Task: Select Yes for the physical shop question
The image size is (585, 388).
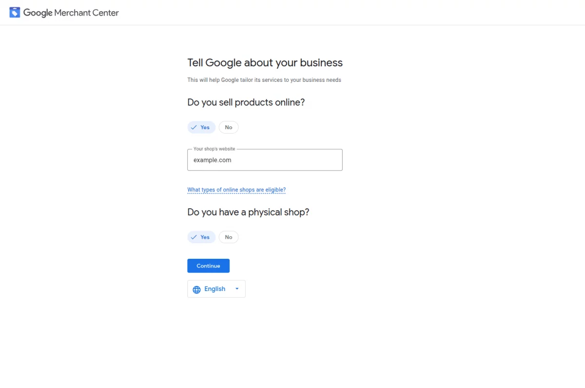Action: (x=201, y=237)
